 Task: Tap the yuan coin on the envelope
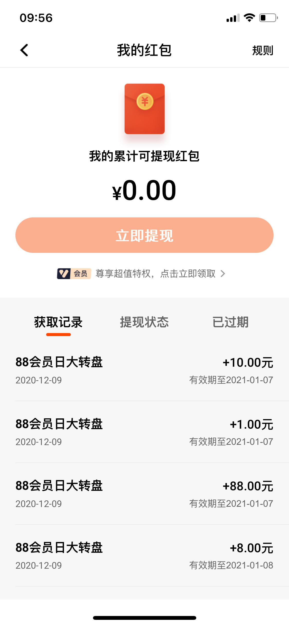(145, 102)
